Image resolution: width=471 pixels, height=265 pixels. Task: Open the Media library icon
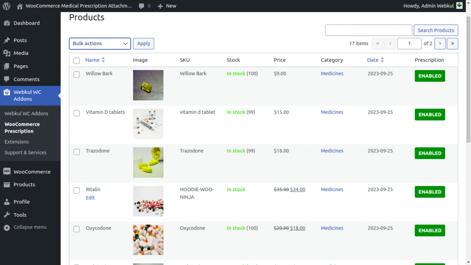(7, 53)
